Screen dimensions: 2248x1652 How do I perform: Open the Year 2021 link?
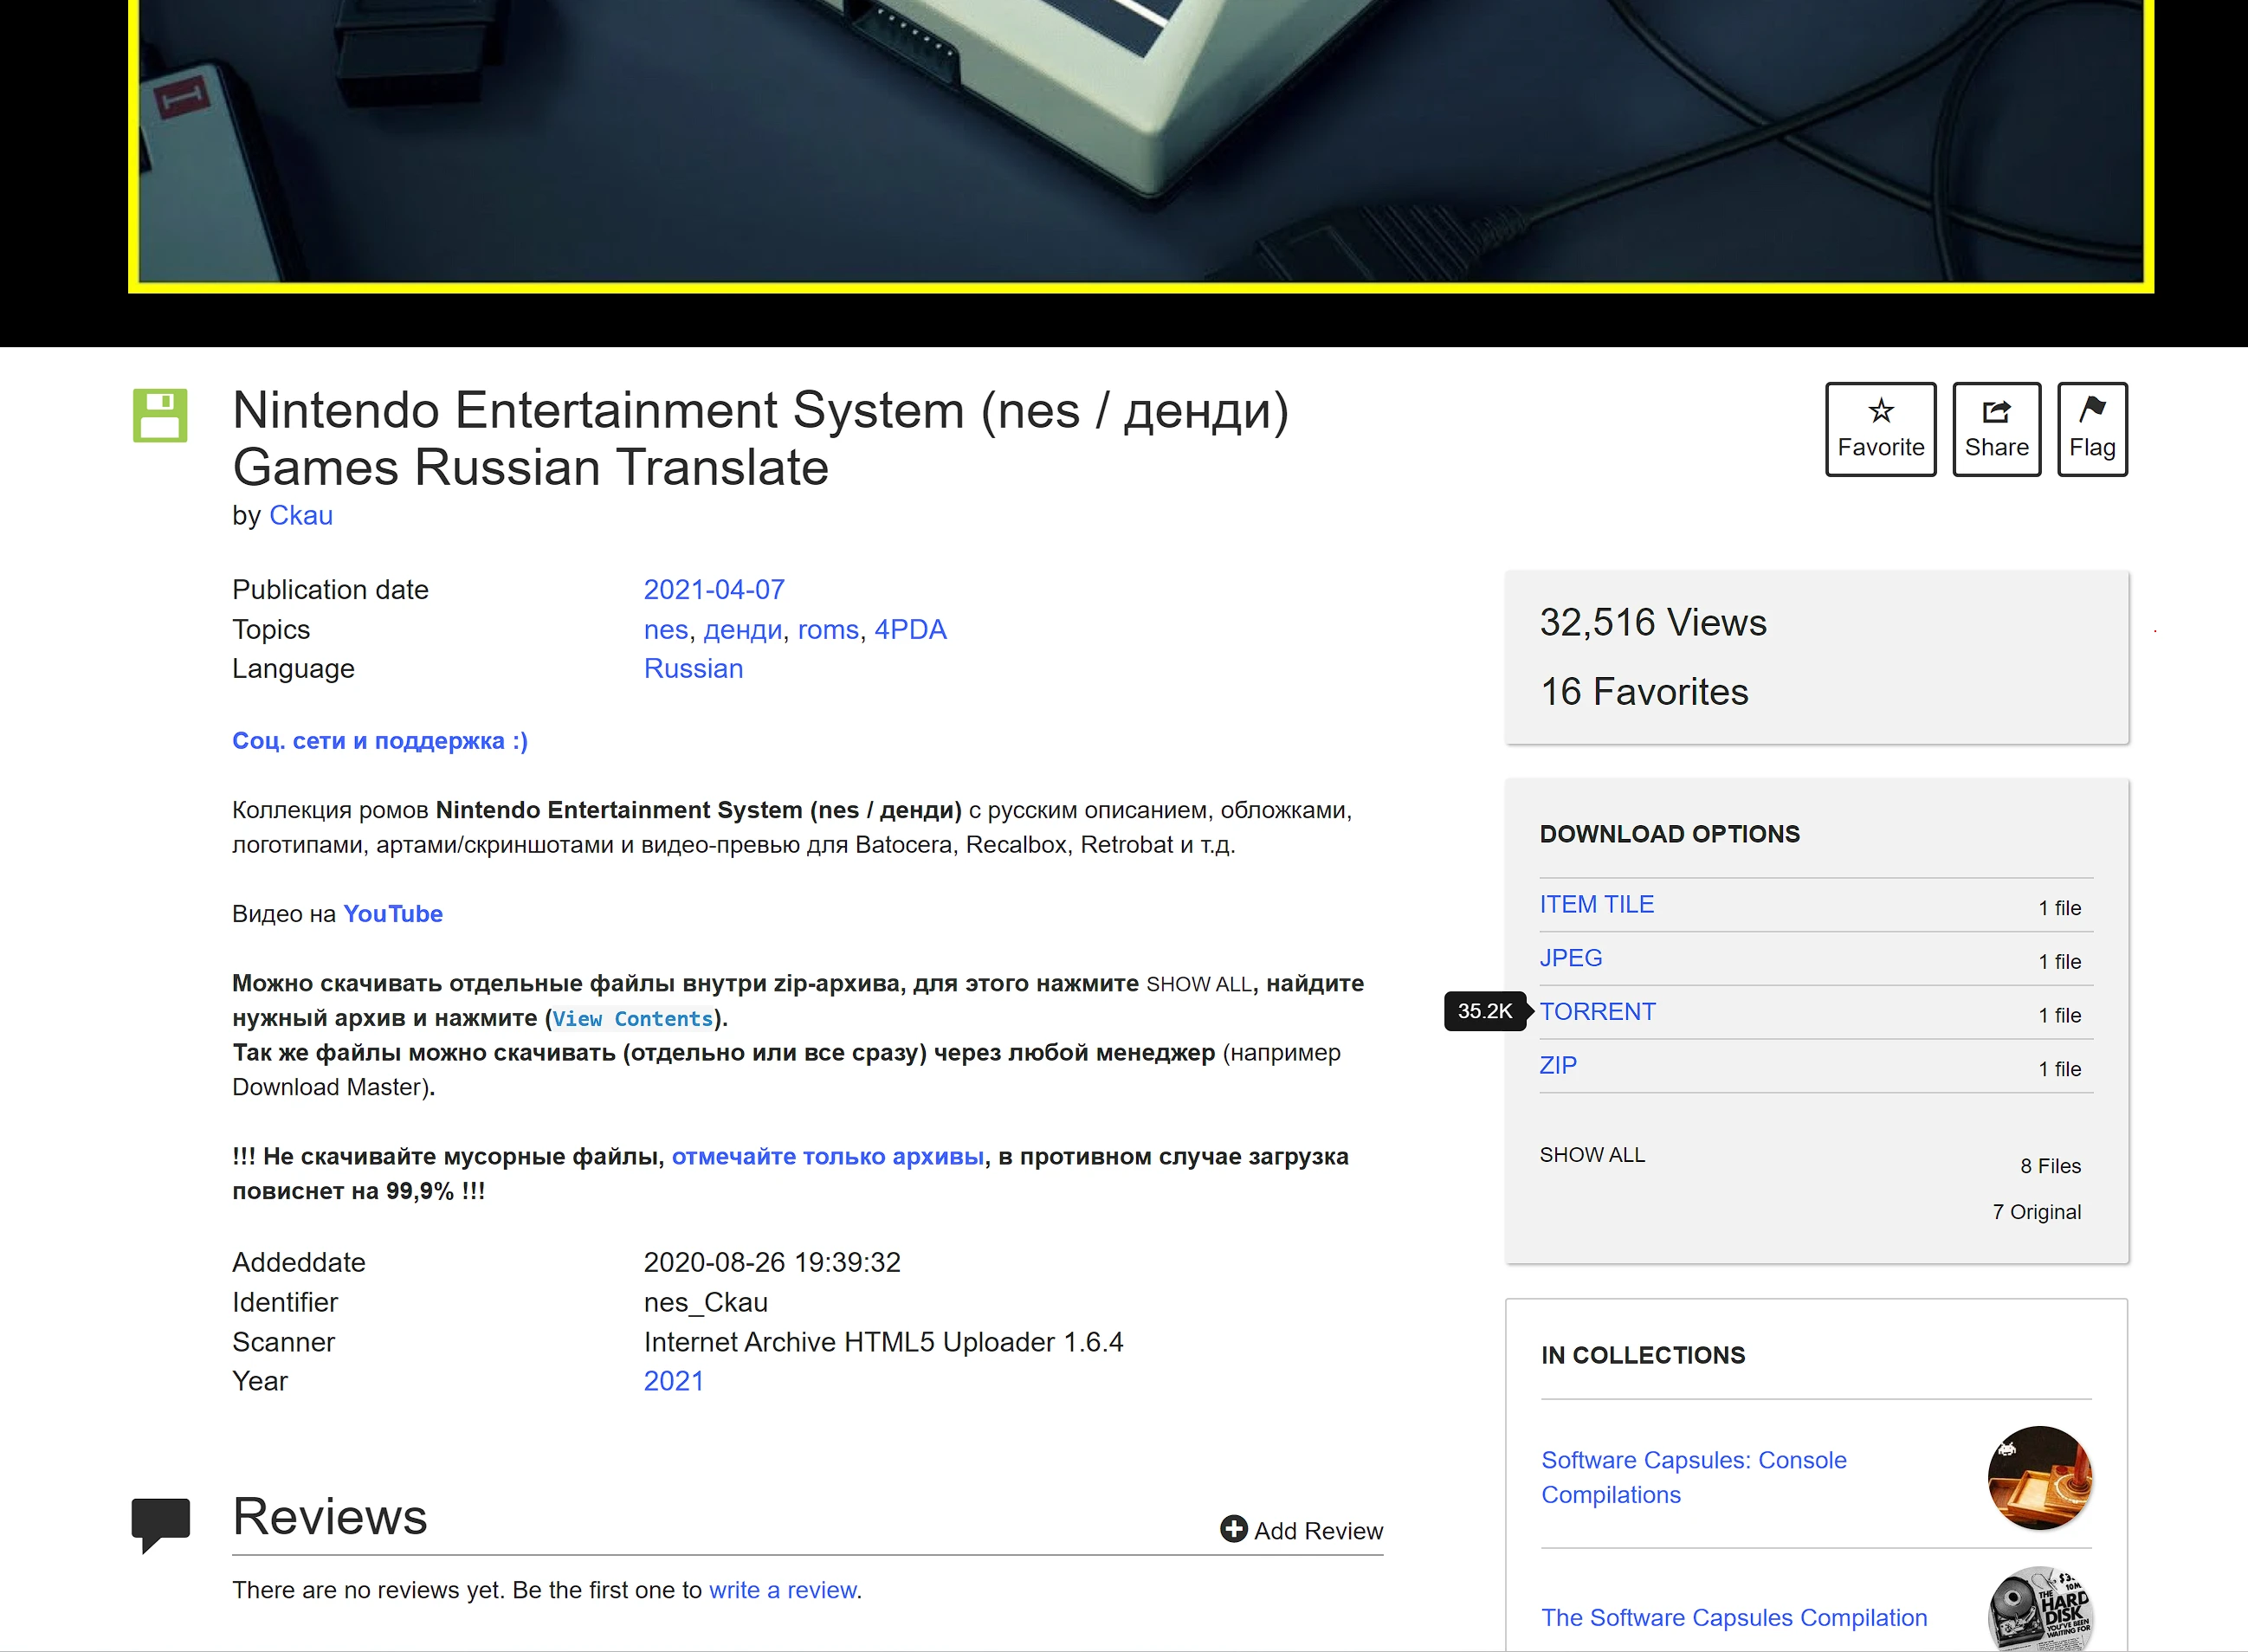pos(673,1381)
